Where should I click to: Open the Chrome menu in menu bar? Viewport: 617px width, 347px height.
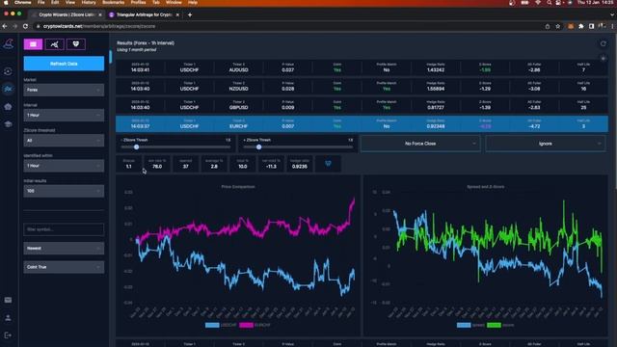(22, 2)
